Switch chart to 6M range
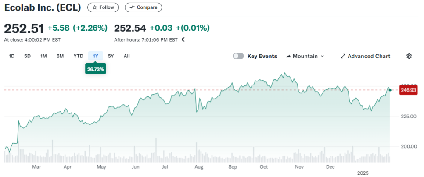 60,56
